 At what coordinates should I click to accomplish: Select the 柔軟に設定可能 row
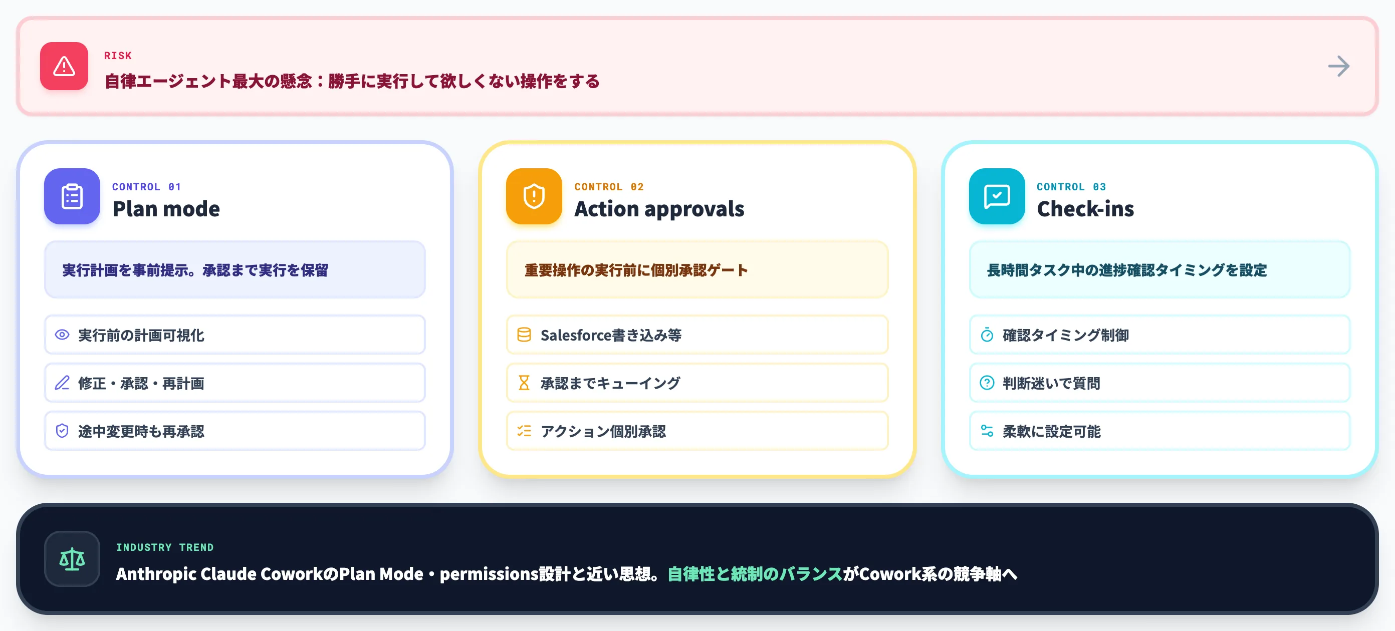point(1159,431)
